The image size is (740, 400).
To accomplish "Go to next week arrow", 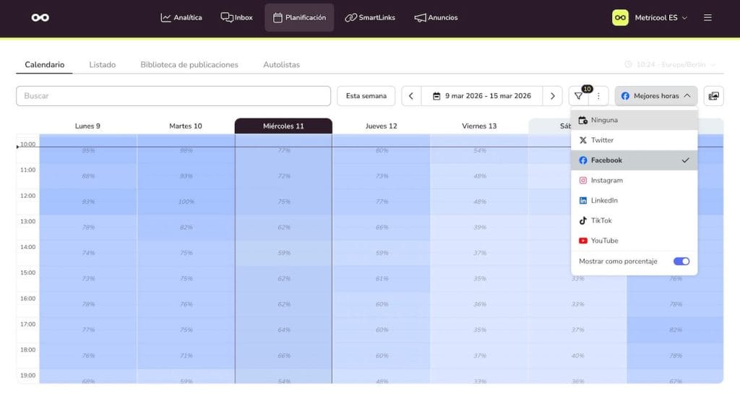I will coord(553,96).
